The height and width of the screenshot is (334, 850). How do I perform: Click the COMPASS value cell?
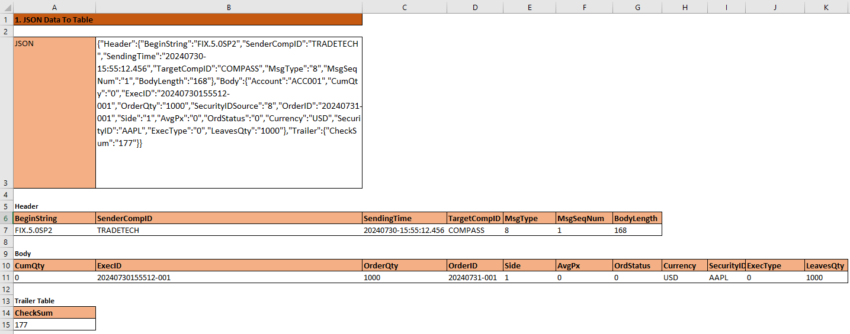(x=474, y=230)
